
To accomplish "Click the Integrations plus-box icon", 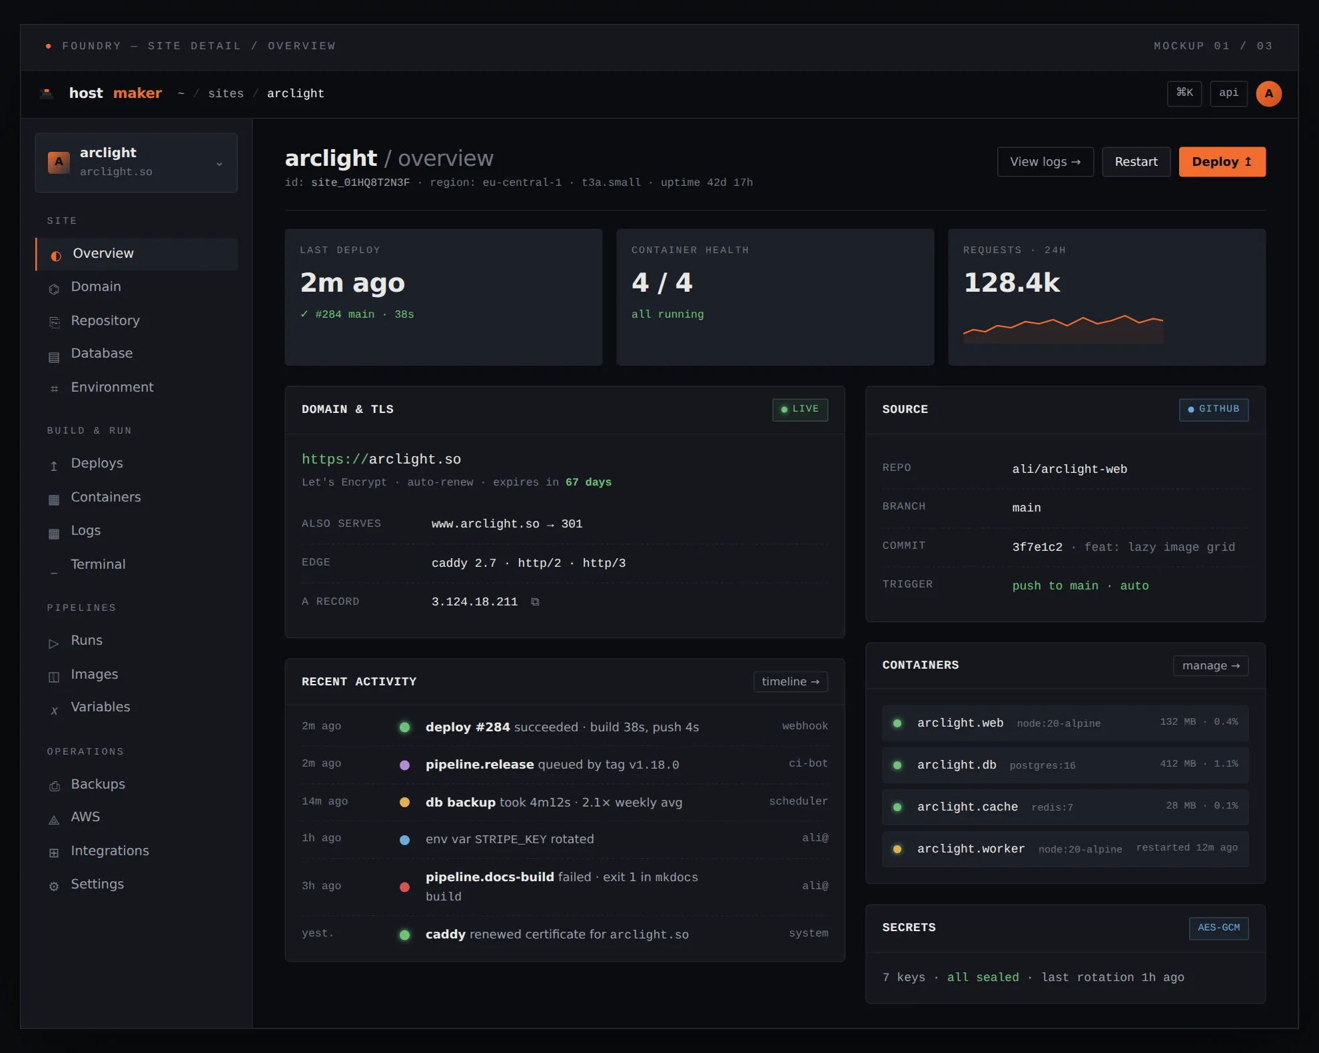I will pyautogui.click(x=54, y=853).
